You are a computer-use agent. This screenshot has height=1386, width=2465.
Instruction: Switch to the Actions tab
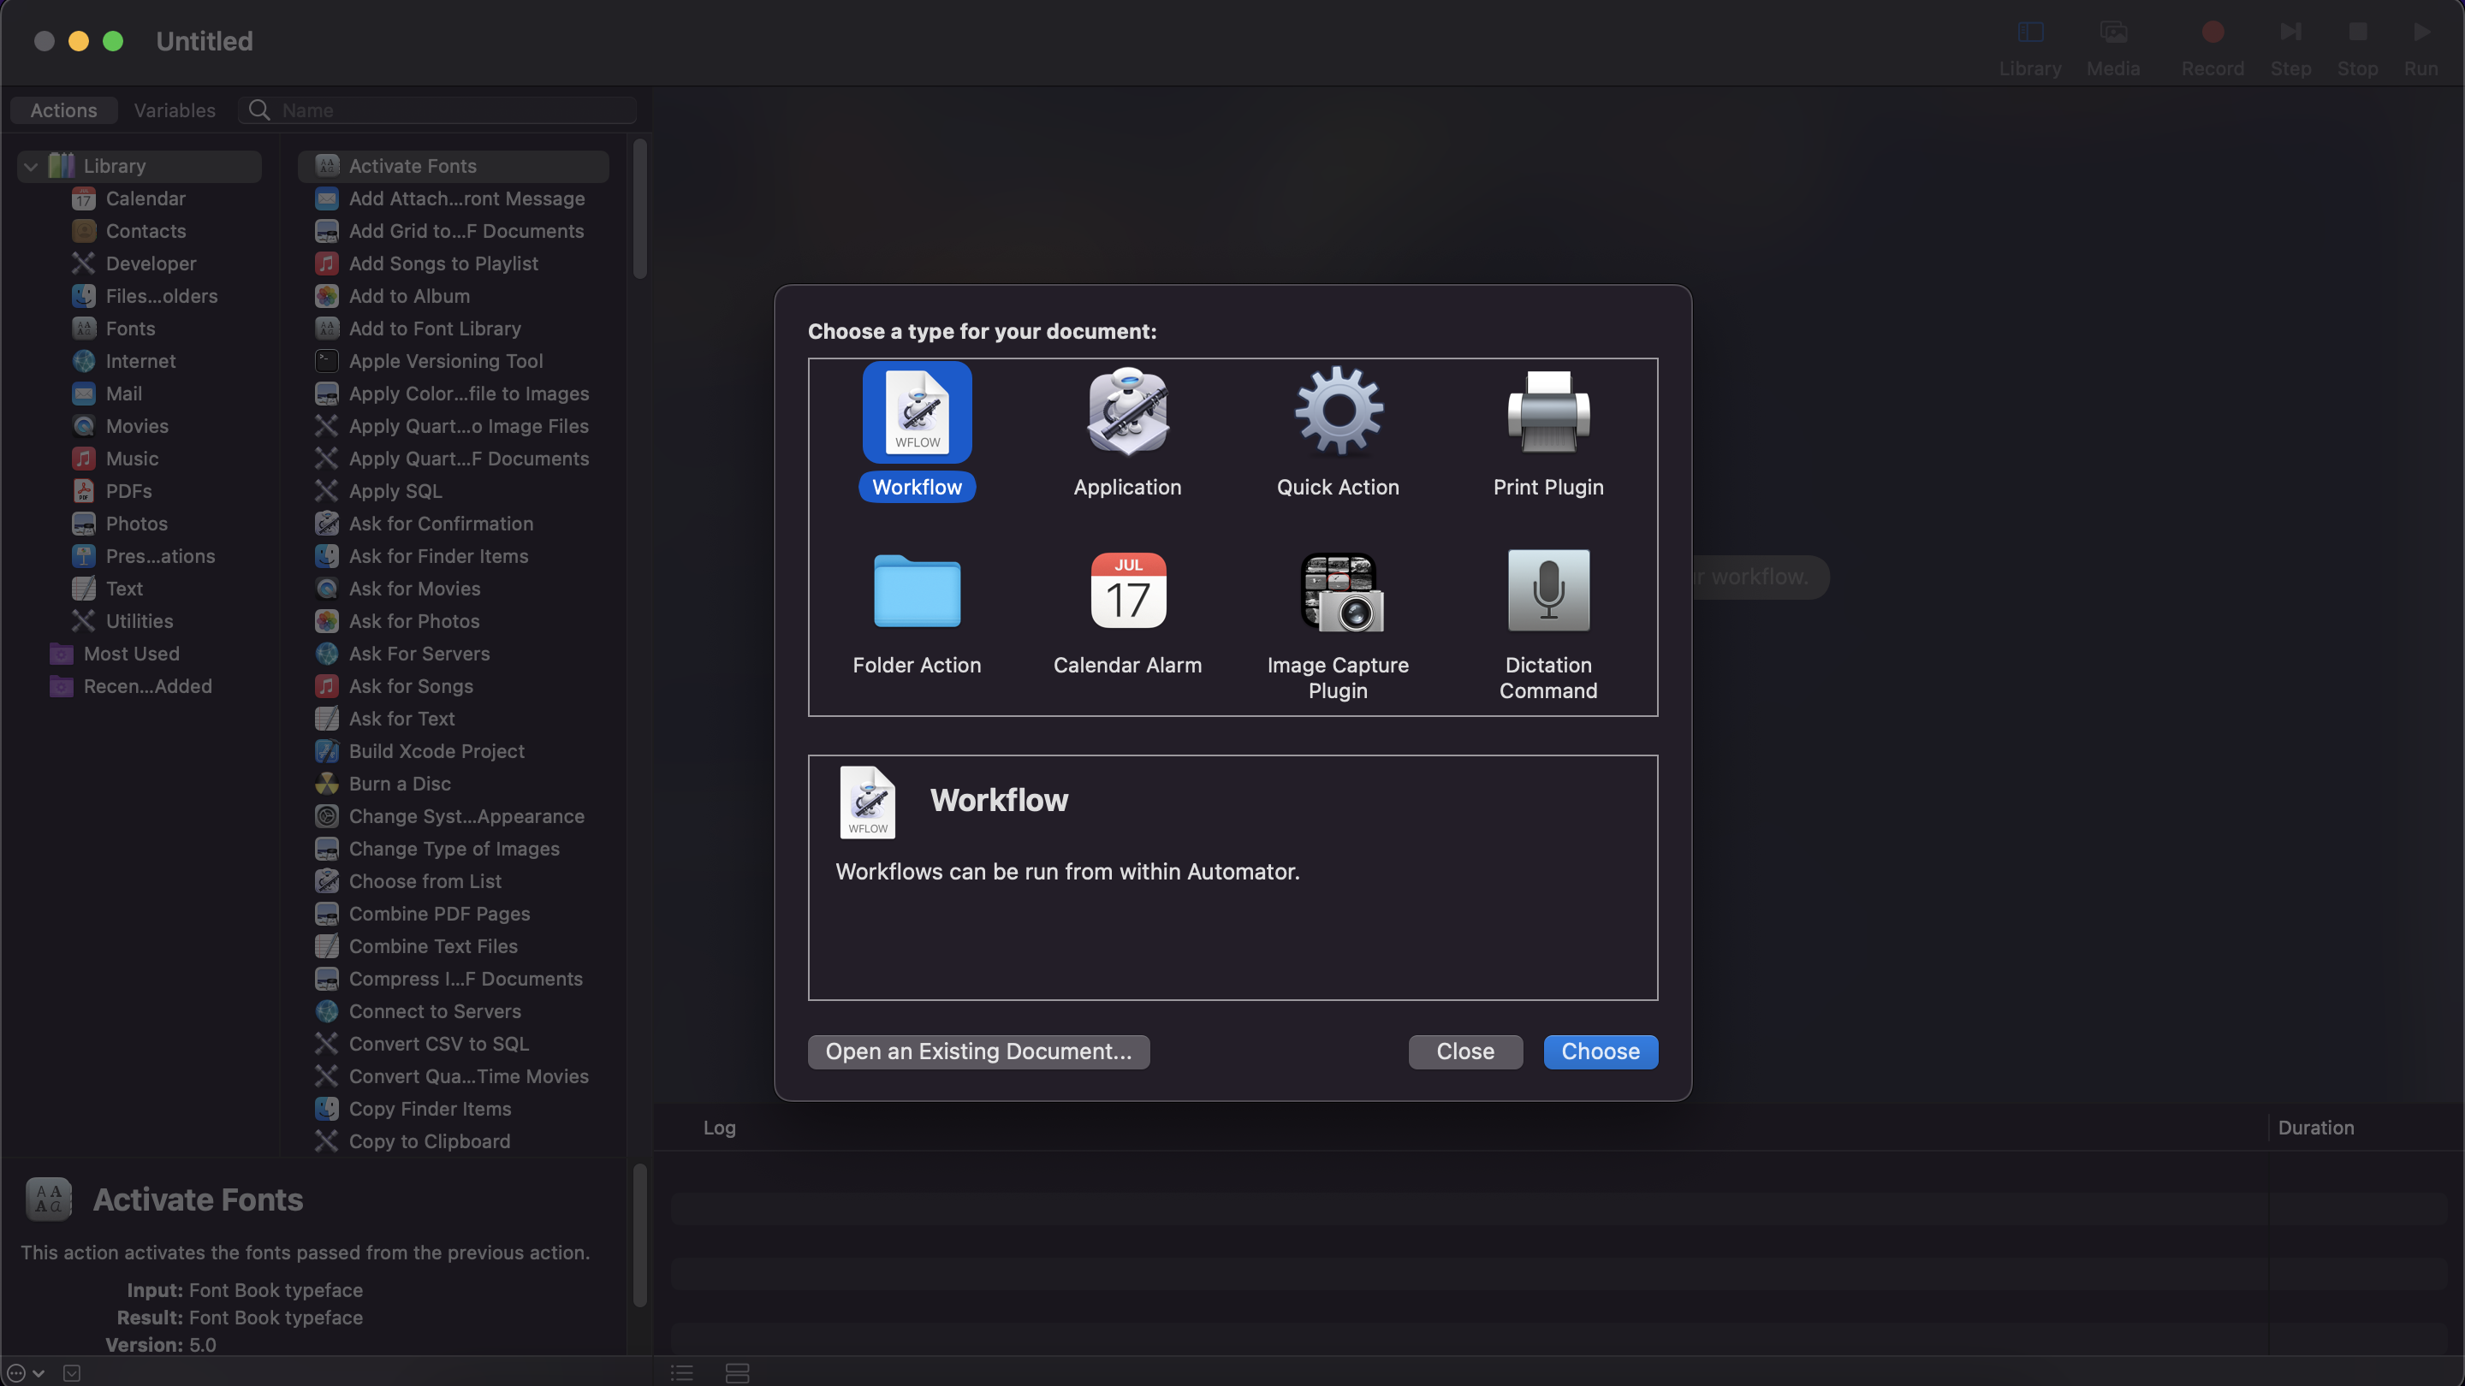pyautogui.click(x=63, y=110)
